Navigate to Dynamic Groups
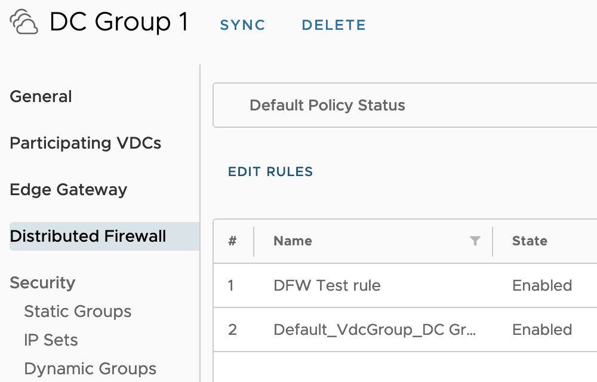The width and height of the screenshot is (597, 382). [x=90, y=369]
